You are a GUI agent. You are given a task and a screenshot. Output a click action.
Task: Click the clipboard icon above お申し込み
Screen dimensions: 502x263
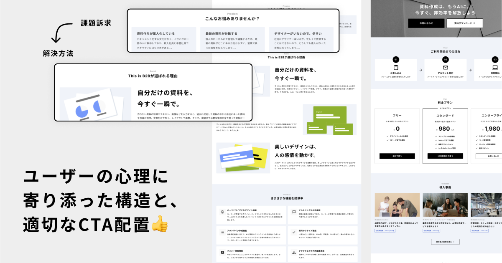[x=396, y=68]
